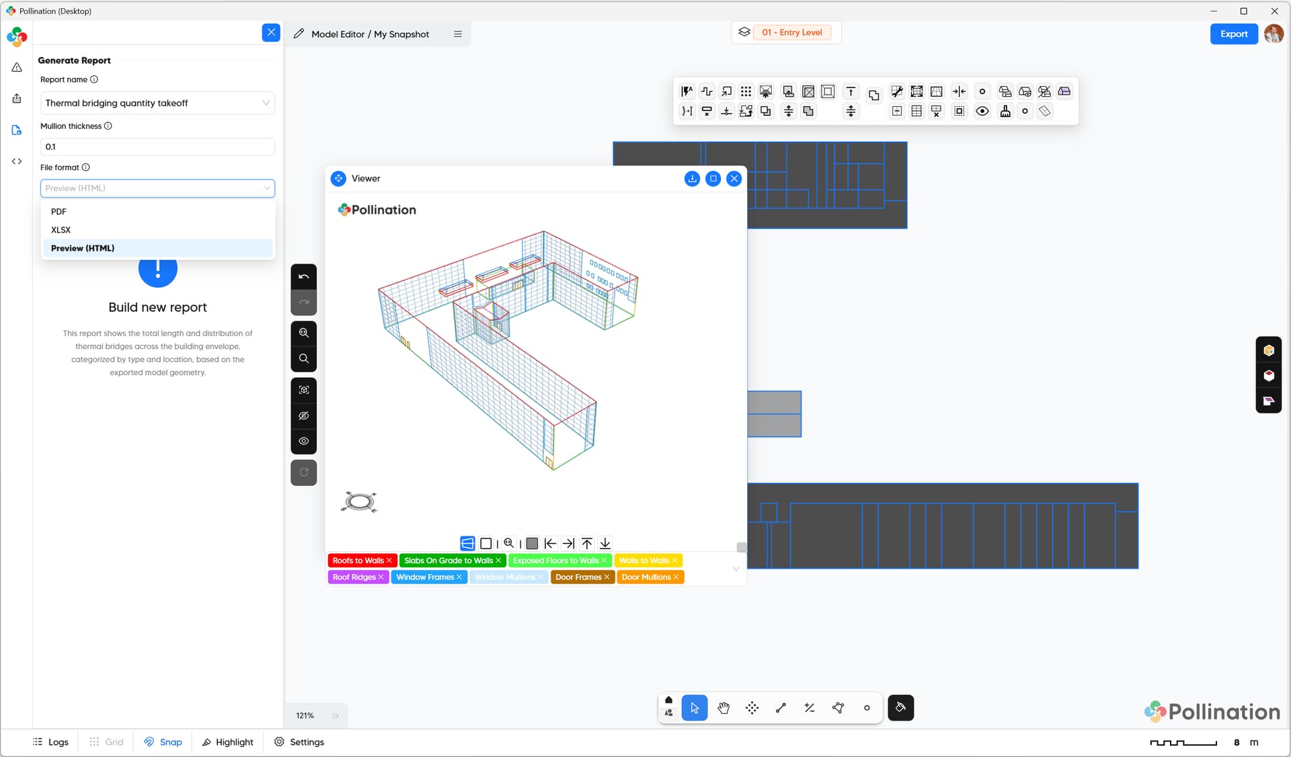This screenshot has height=757, width=1291.
Task: Toggle the Snap option
Action: pos(163,742)
